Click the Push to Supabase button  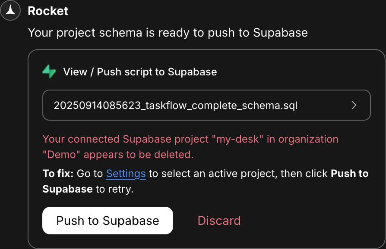[108, 221]
